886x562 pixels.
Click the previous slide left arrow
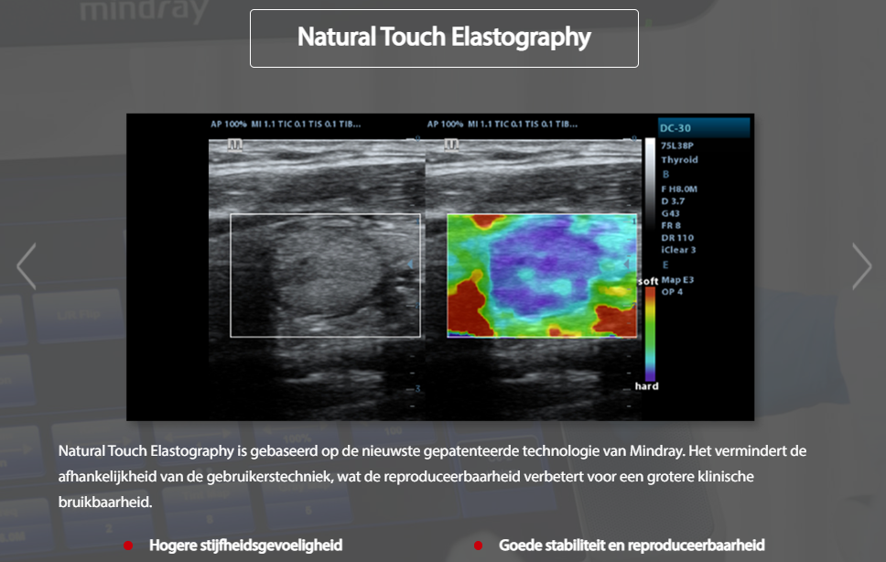click(x=26, y=266)
